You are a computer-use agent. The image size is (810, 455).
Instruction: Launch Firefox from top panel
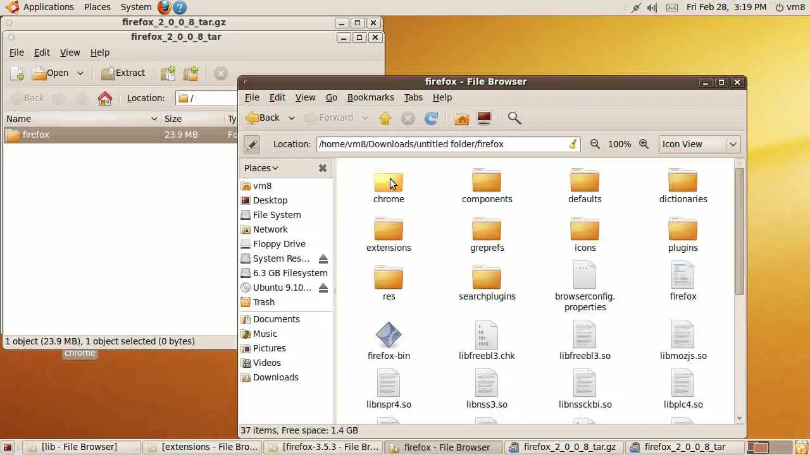coord(164,8)
